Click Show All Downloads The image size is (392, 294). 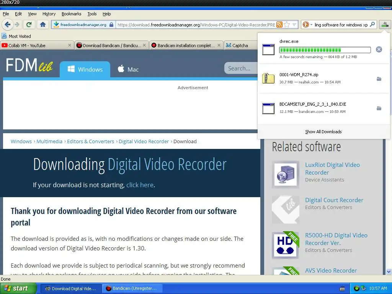coord(323,132)
